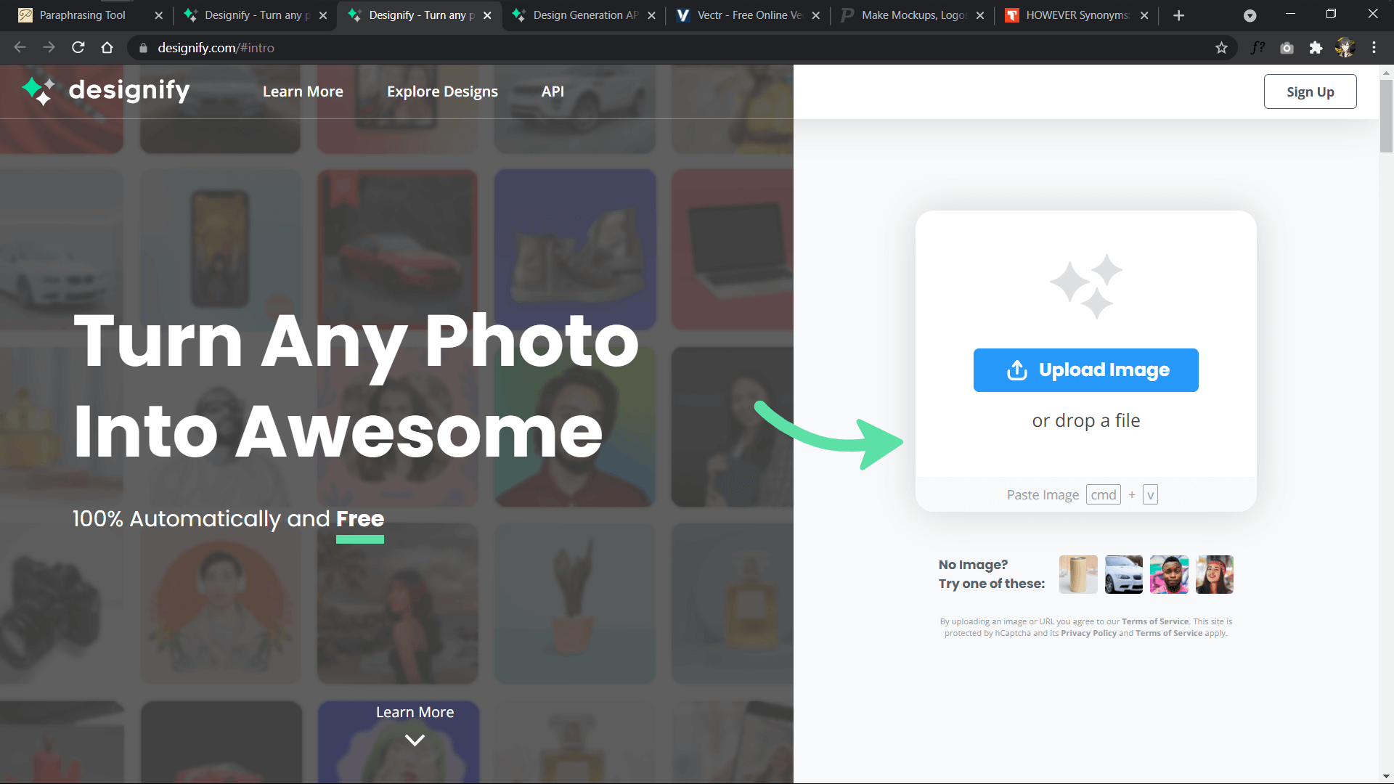Image resolution: width=1394 pixels, height=784 pixels.
Task: Open the Learn More nav item
Action: point(303,91)
